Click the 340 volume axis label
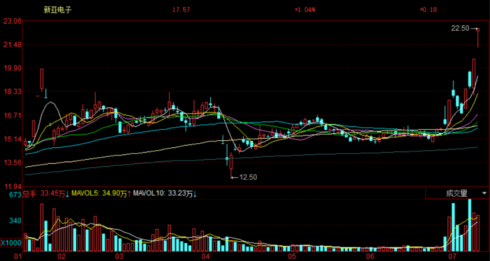 tap(15, 221)
